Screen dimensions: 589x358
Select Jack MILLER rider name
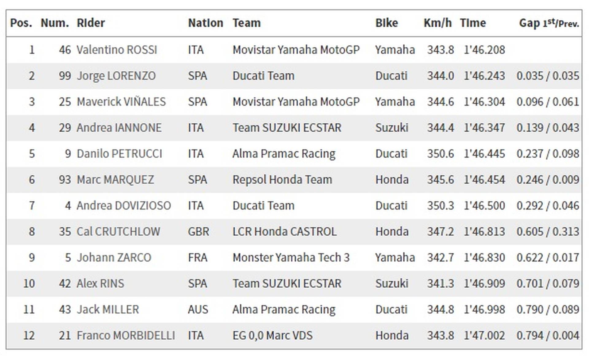click(108, 310)
